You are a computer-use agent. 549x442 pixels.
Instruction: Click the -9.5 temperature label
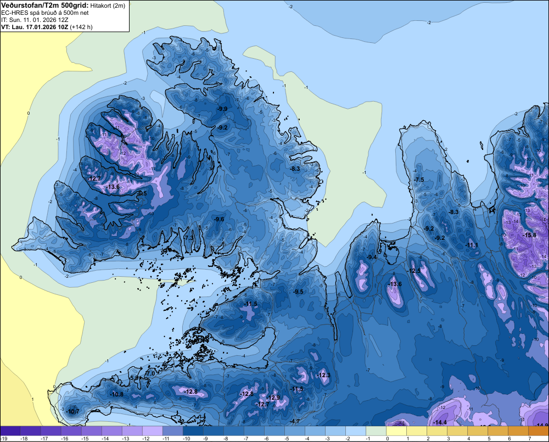[298, 292]
